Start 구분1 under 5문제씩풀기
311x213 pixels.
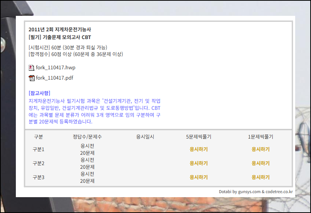point(199,149)
